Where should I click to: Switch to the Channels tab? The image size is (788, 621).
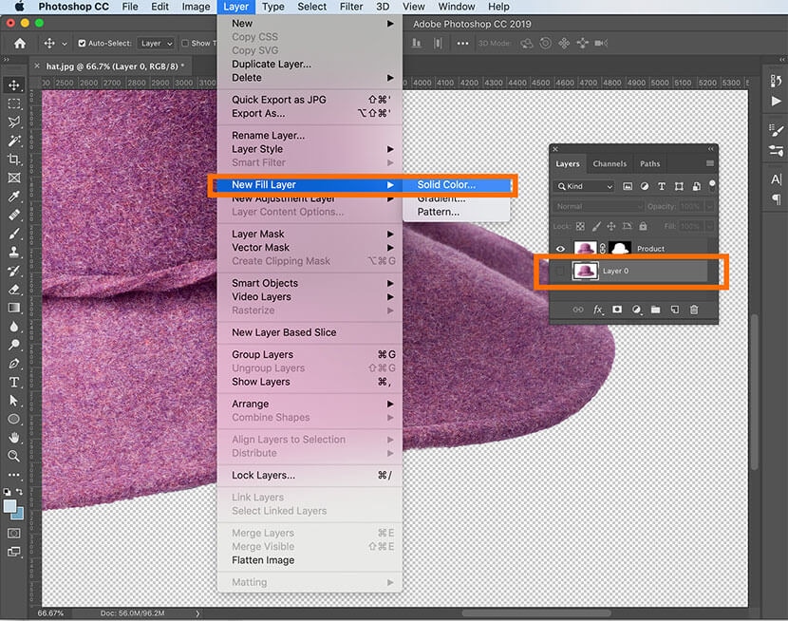coord(610,163)
